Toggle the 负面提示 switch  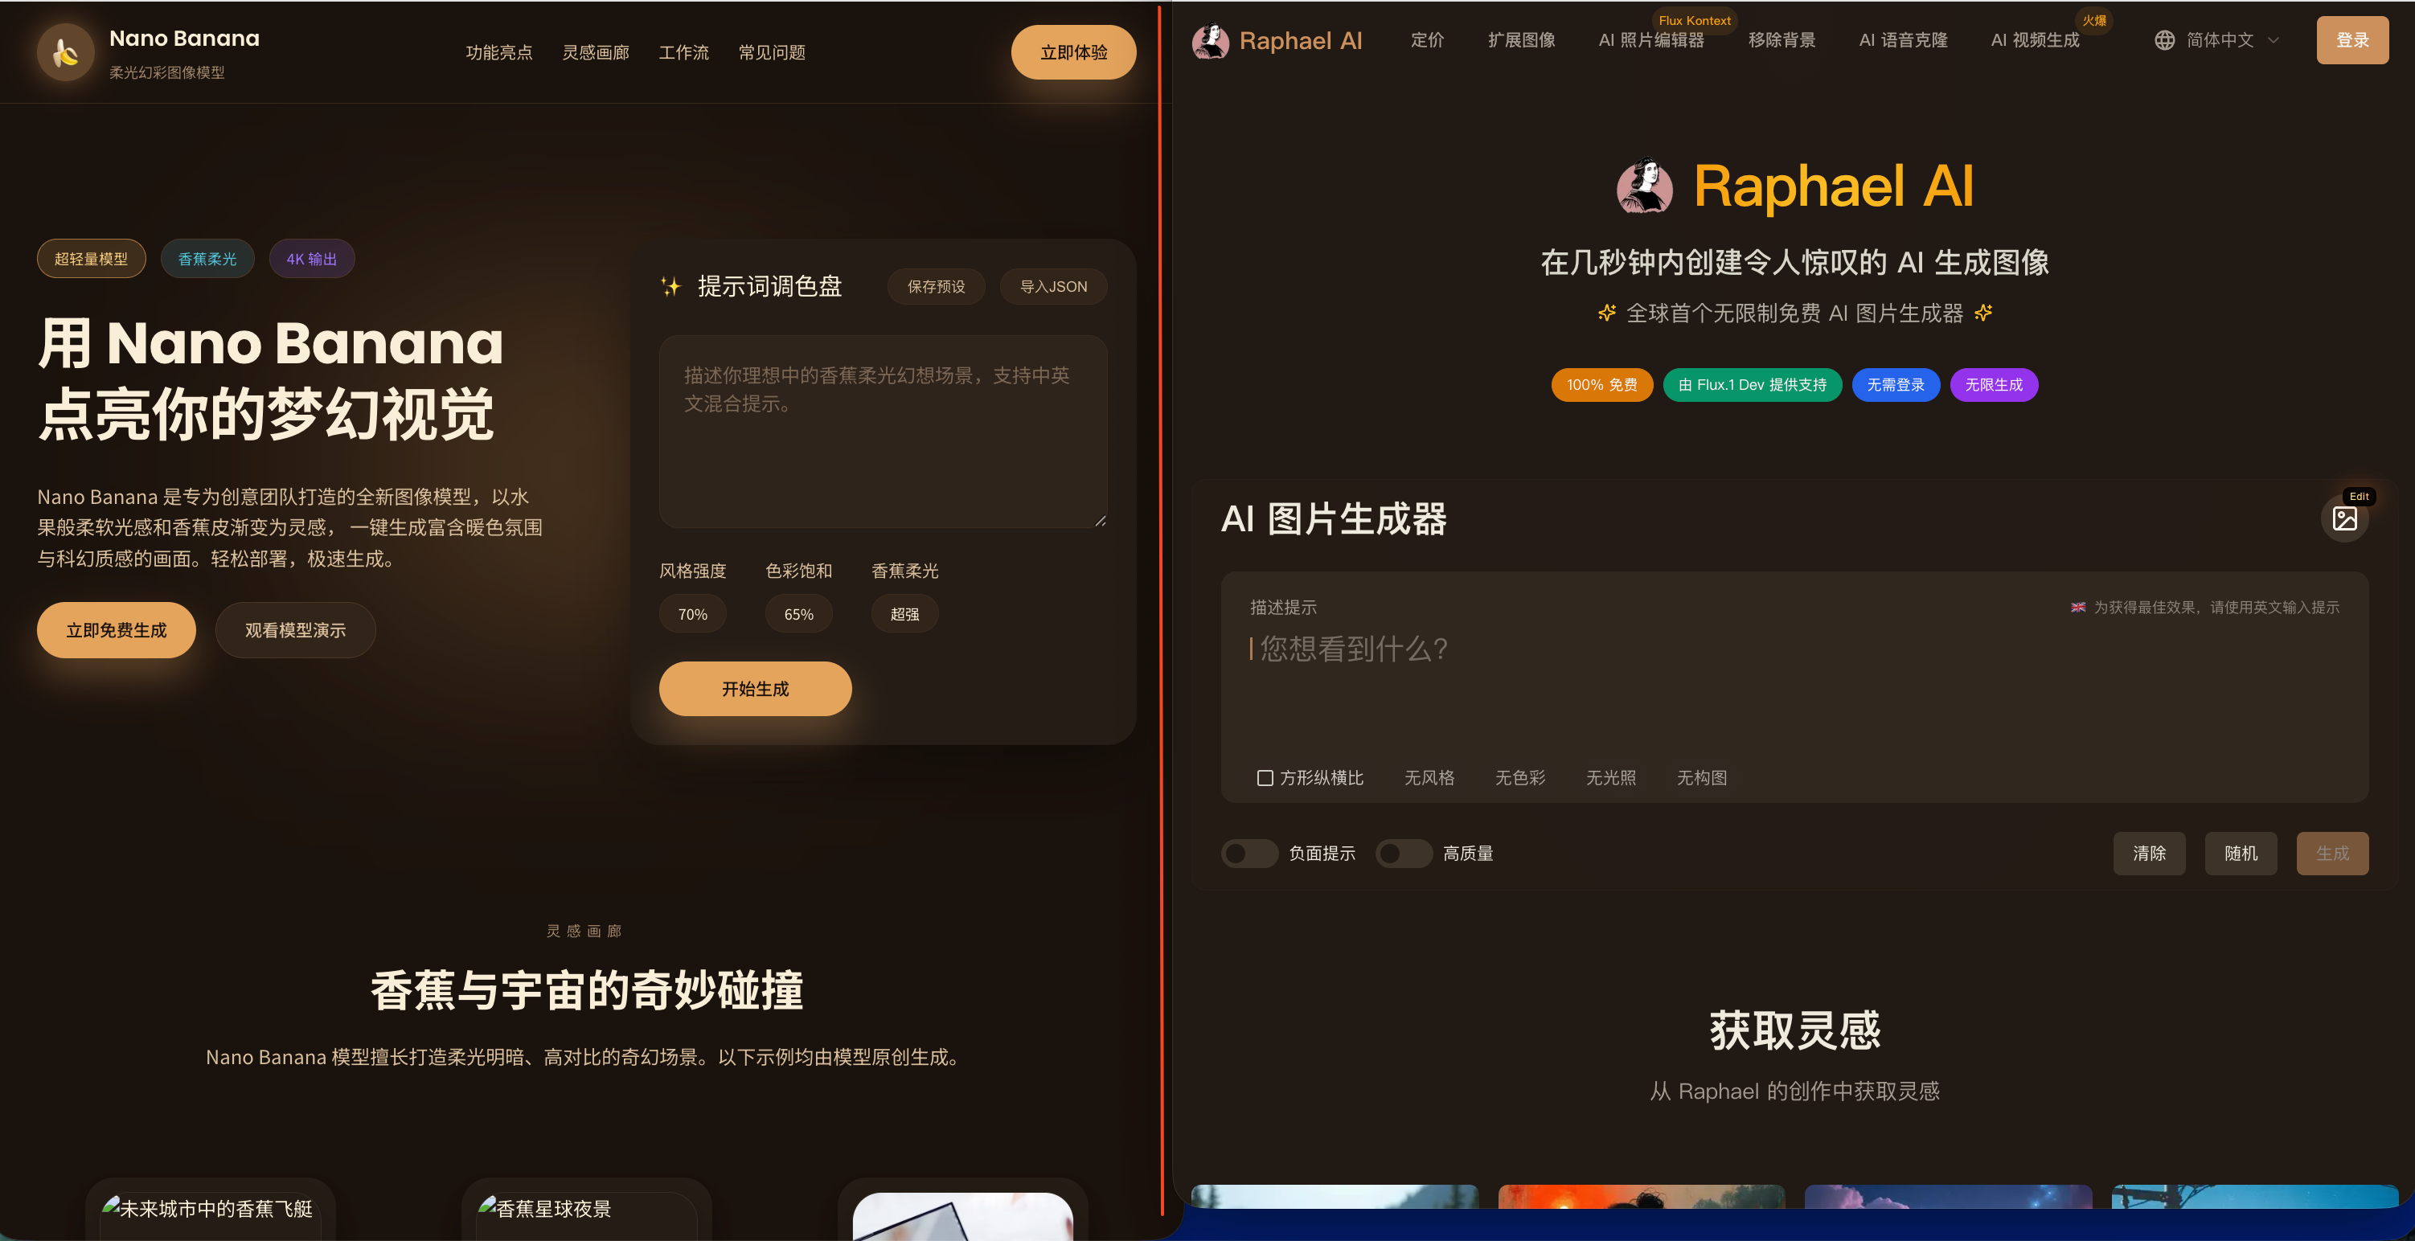[1249, 853]
